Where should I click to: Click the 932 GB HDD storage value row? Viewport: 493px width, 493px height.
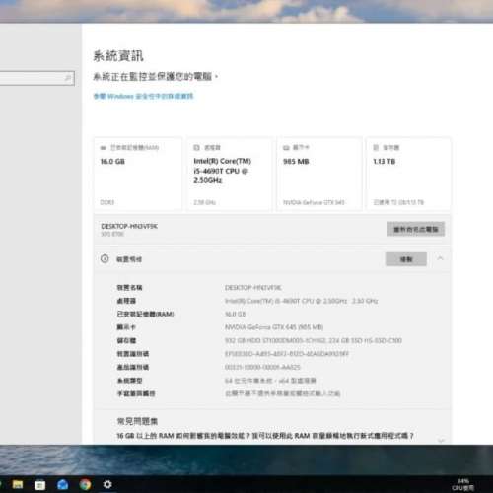(x=314, y=340)
